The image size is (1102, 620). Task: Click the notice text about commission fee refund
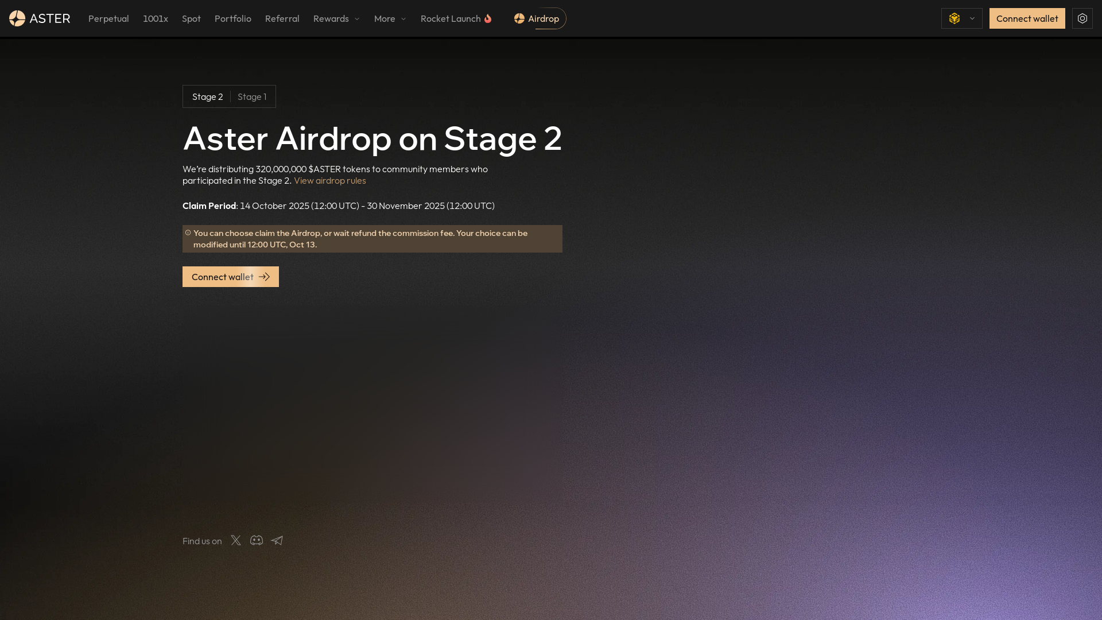click(360, 239)
